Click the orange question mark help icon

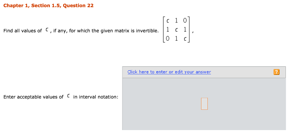276,72
